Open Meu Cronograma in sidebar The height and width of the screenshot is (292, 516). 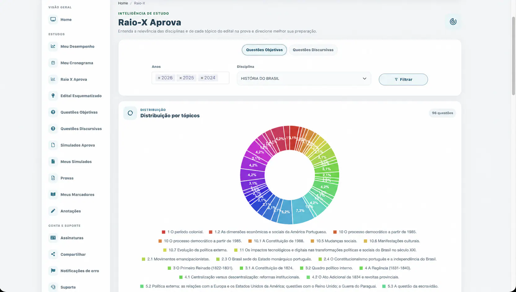point(77,63)
